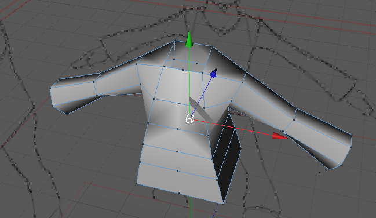Select the middle vertex on the bottom hem edge

pyautogui.click(x=180, y=193)
